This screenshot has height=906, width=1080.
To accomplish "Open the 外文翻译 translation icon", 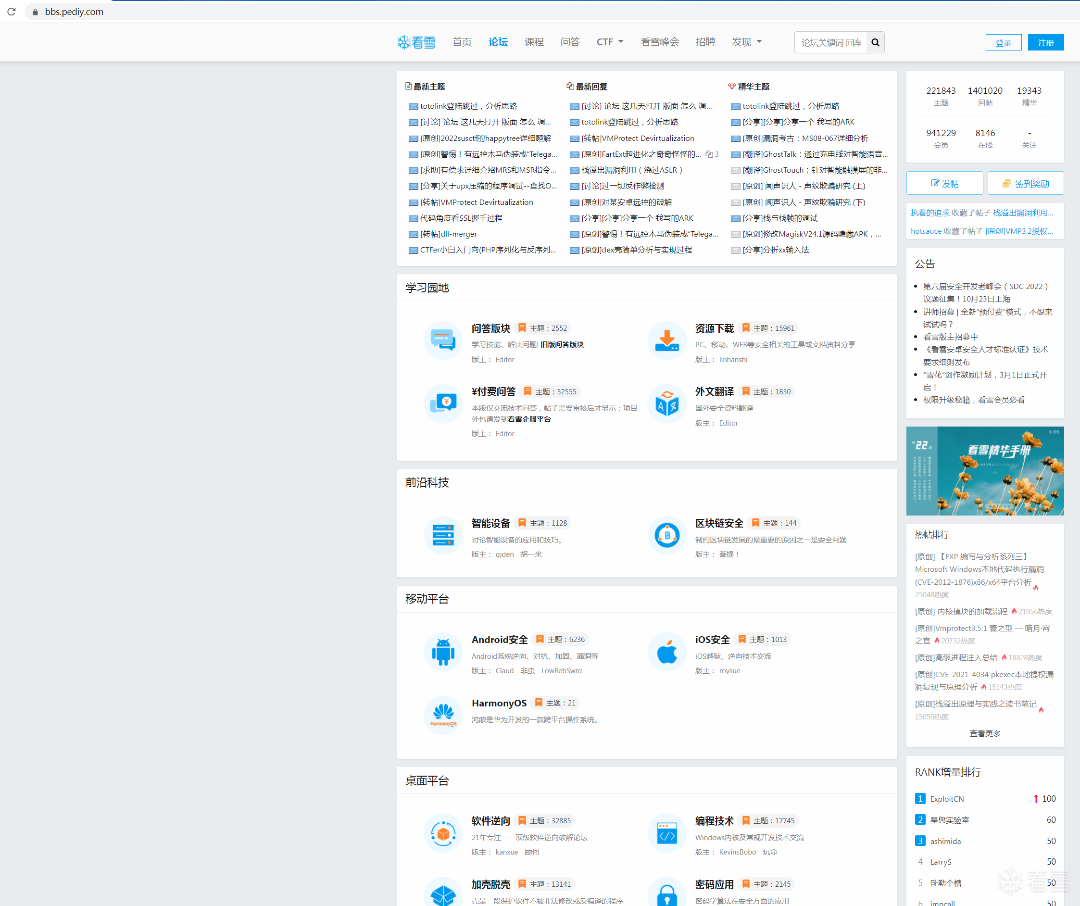I will [x=666, y=404].
